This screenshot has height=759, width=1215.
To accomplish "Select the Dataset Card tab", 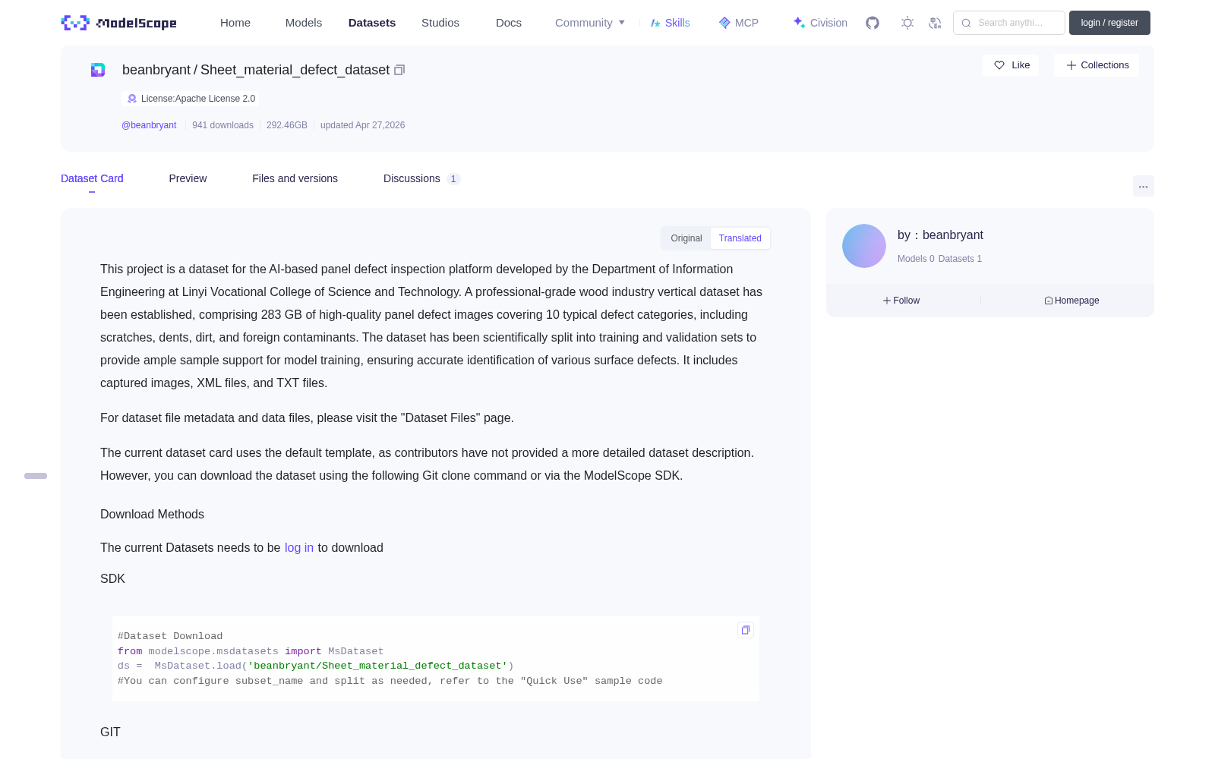I will (92, 178).
